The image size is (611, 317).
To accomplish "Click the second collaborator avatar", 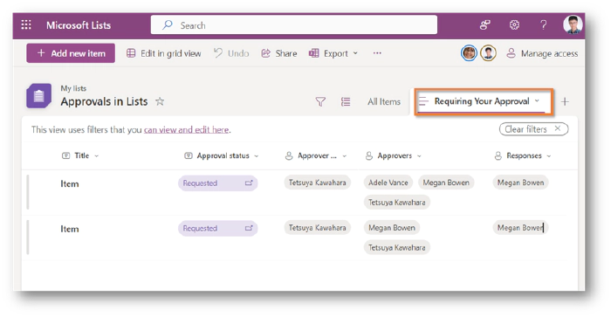I will pos(488,53).
